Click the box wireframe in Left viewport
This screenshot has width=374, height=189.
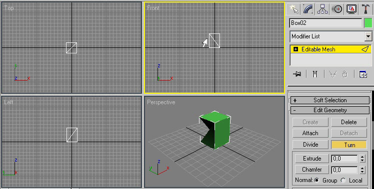click(72, 135)
